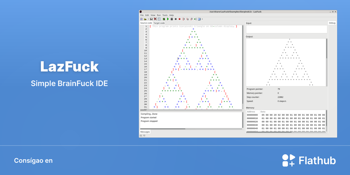Pause execution with the pause icon
Viewport: 350px width, 175px height.
172,19
